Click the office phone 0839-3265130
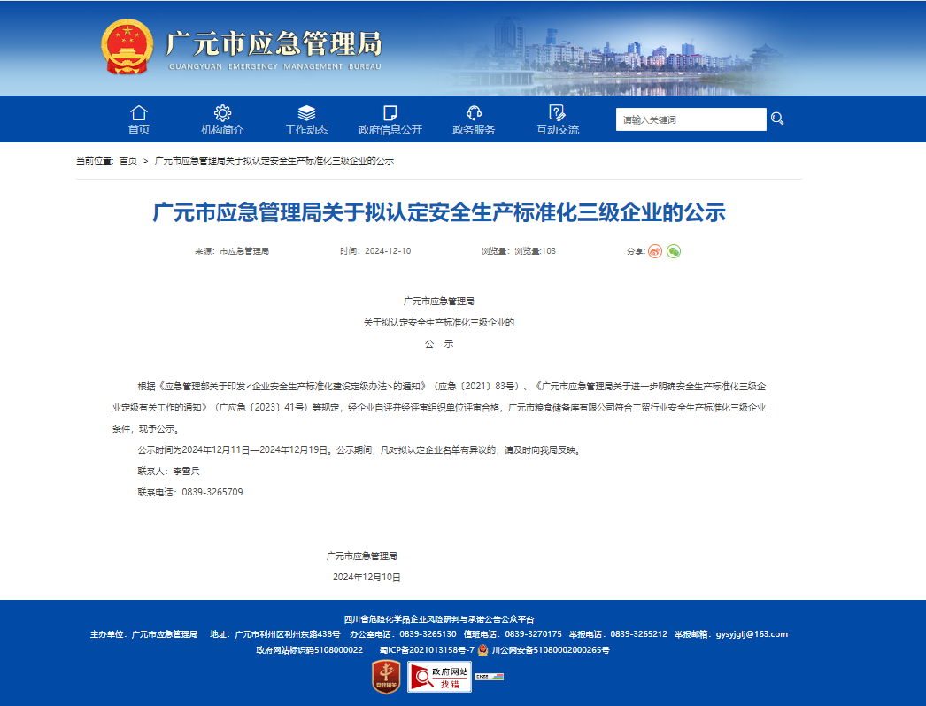This screenshot has height=706, width=926. pyautogui.click(x=428, y=634)
